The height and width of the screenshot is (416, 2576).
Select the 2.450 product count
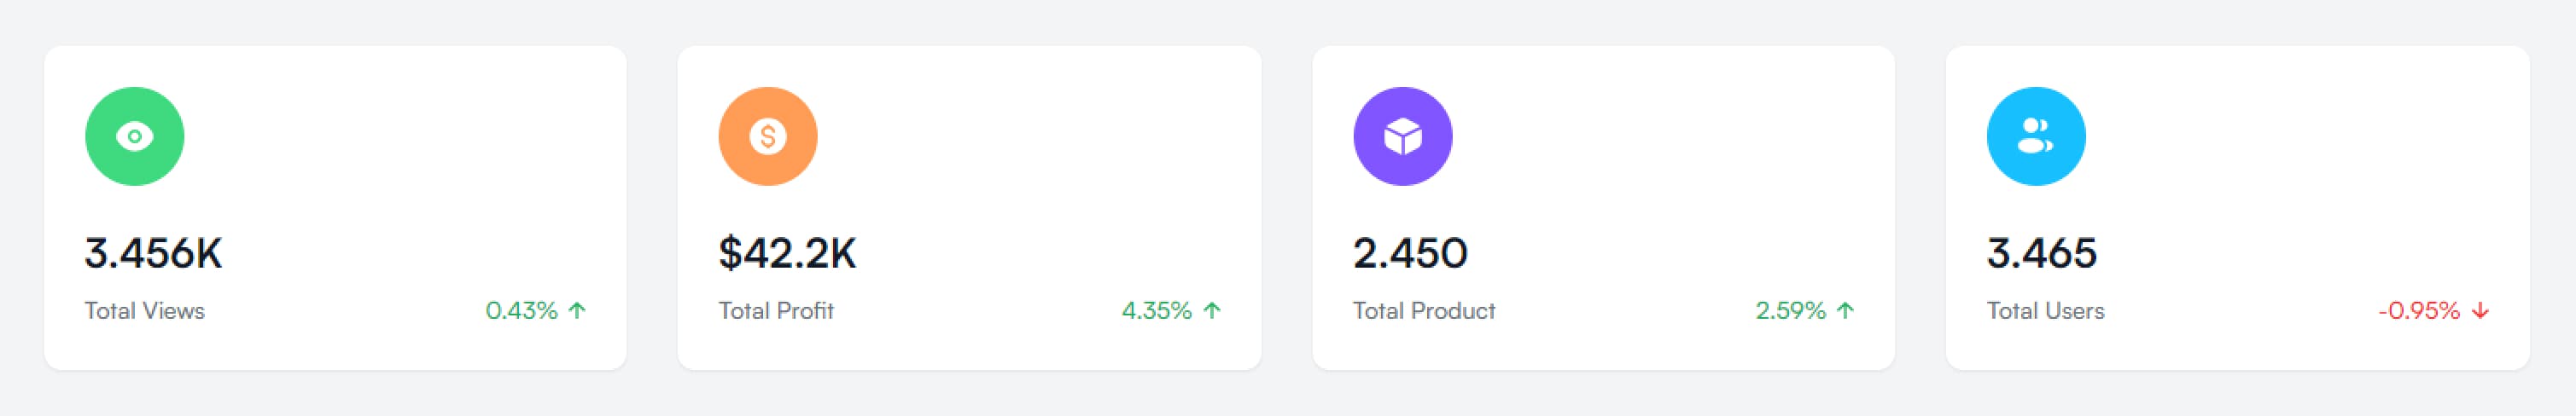pos(1410,253)
